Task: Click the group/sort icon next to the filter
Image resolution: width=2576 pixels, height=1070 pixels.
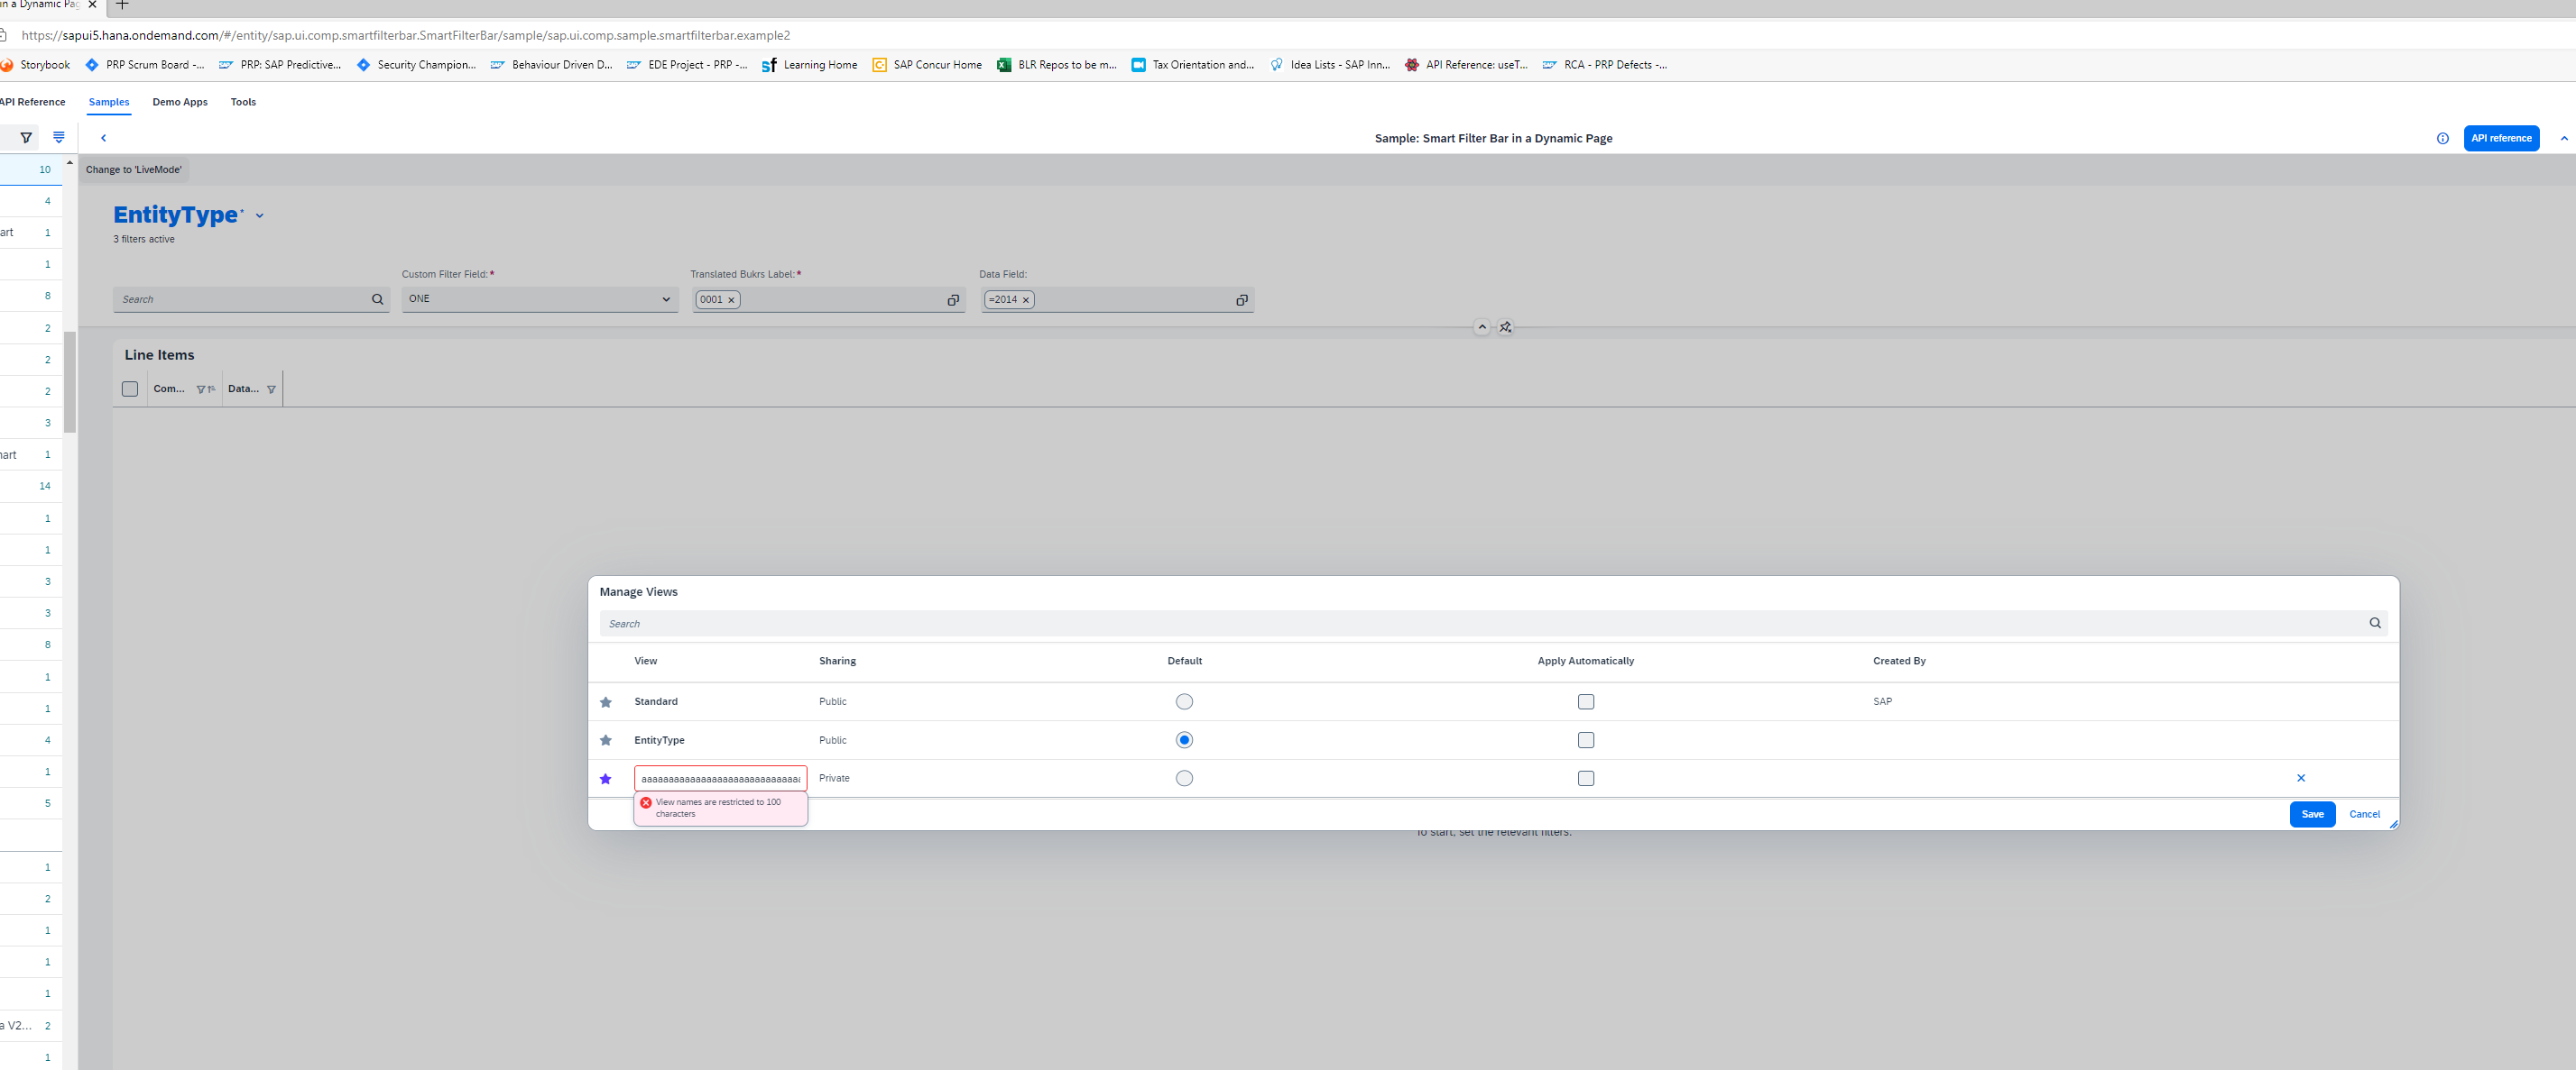Action: 57,137
